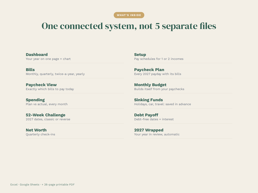258x193 pixels.
Task: Select the Dashboard title
Action: [x=37, y=55]
